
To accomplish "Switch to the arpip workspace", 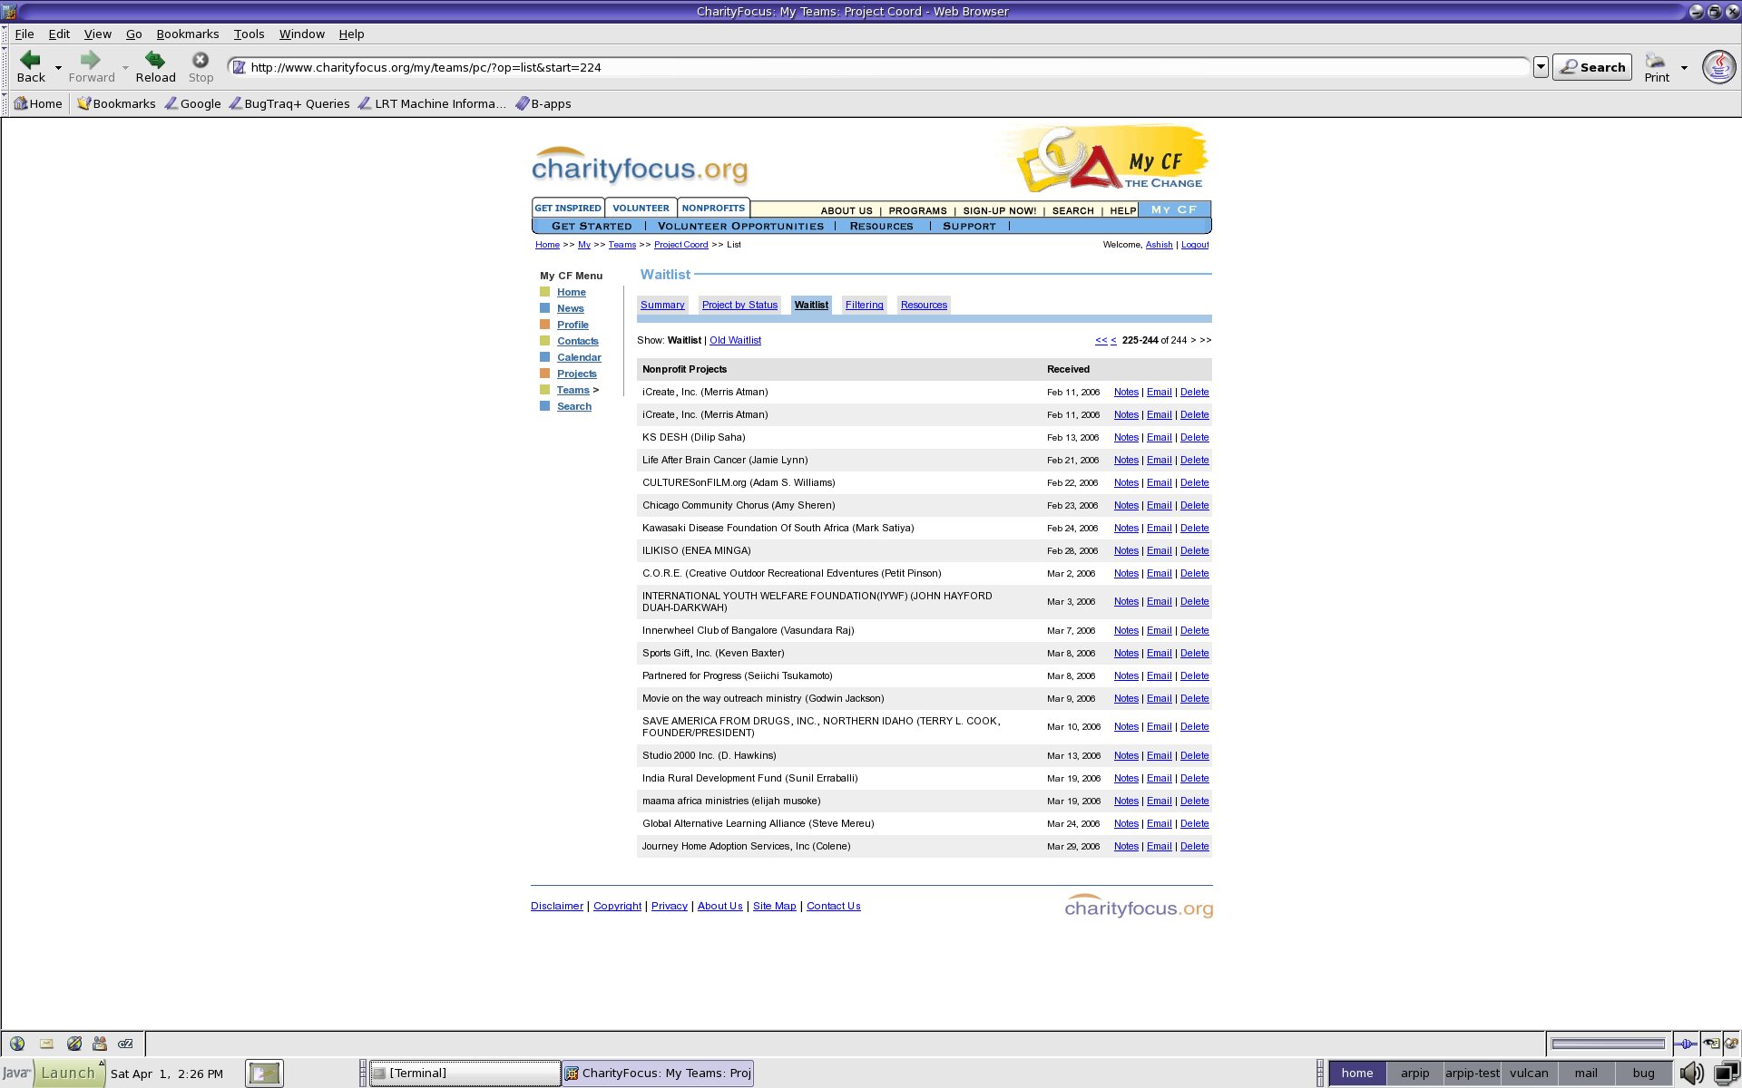I will pyautogui.click(x=1414, y=1073).
